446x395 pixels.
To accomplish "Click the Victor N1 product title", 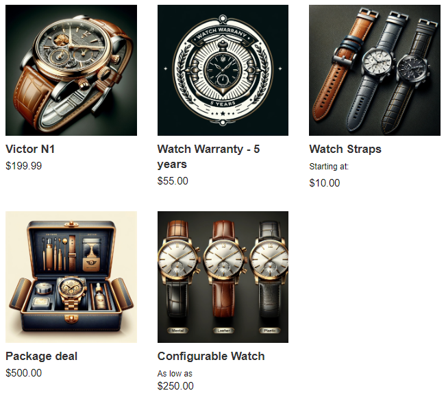I will pyautogui.click(x=30, y=149).
